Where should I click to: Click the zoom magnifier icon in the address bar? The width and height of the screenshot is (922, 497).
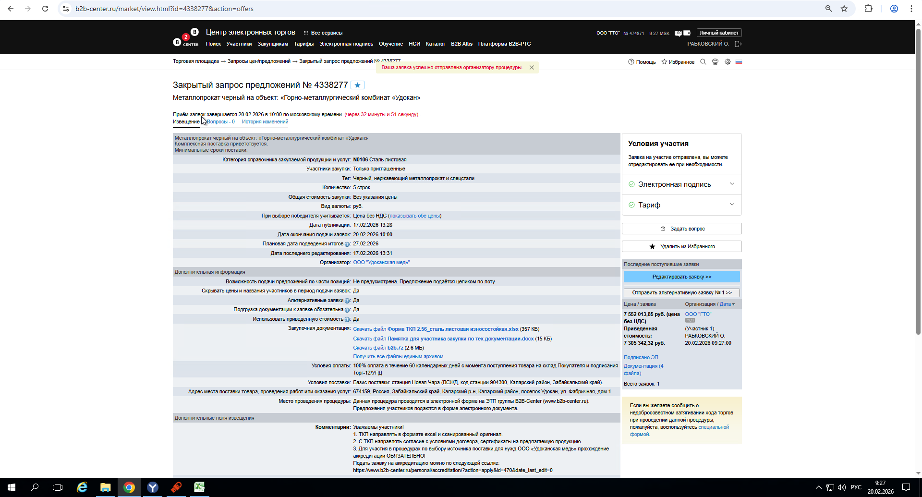(x=828, y=9)
